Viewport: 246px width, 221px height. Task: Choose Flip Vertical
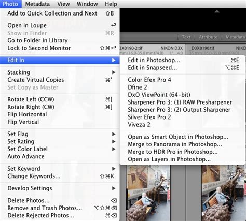tap(60, 122)
